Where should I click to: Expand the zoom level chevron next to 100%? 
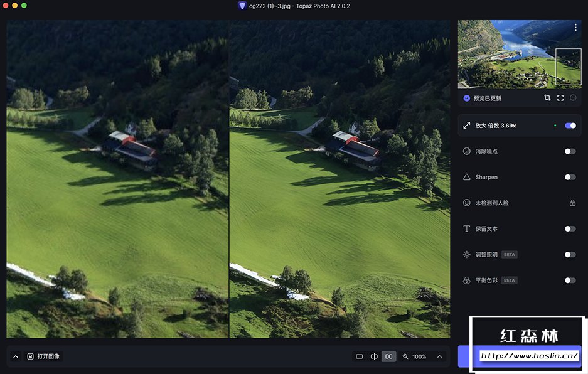(x=439, y=356)
